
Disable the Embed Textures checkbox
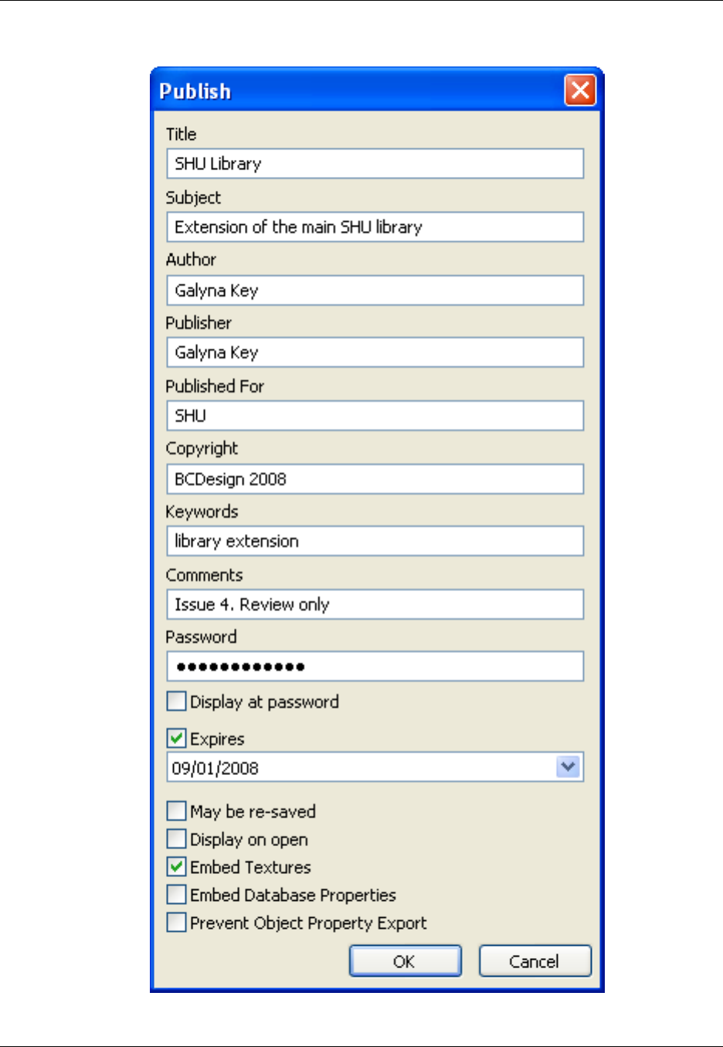coord(177,867)
